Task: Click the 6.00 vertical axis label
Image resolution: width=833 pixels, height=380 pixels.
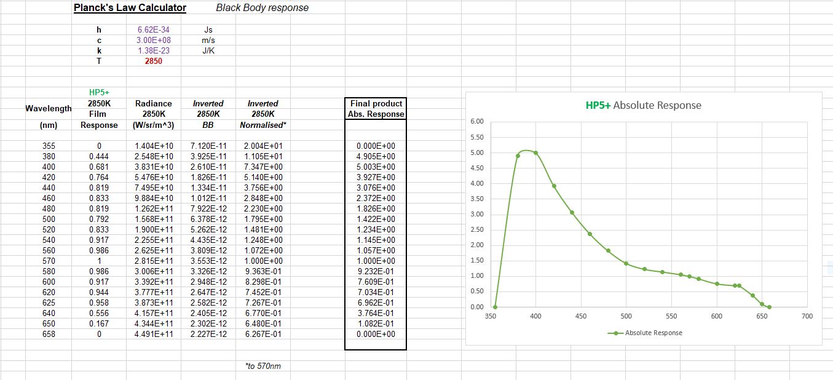Action: pos(476,121)
